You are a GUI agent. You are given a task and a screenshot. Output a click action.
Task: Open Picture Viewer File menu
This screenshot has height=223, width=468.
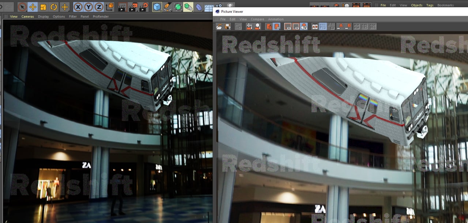click(x=223, y=19)
